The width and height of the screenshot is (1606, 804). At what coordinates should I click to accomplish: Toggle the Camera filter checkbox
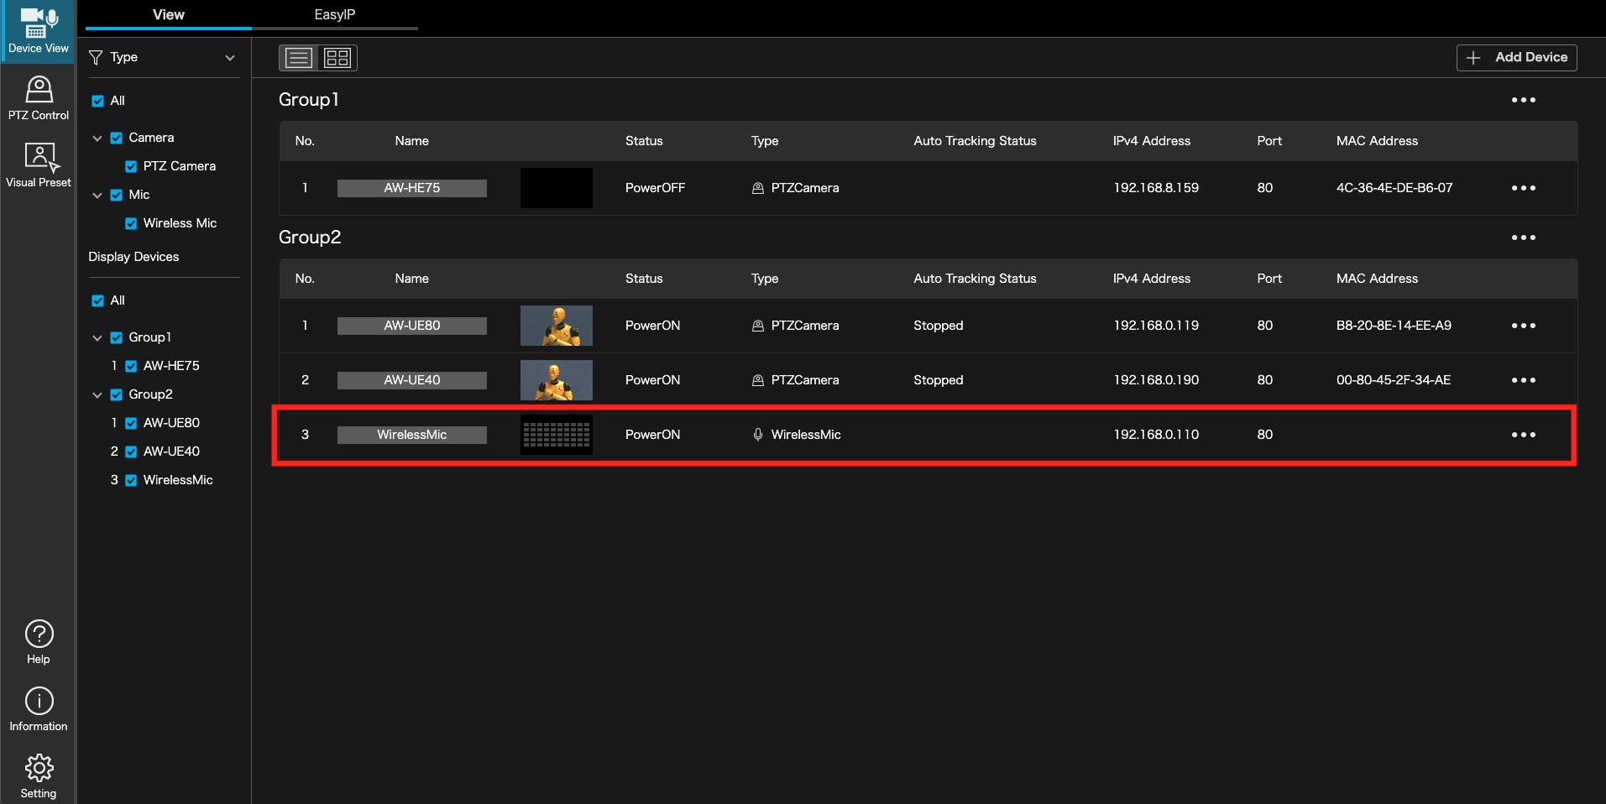click(116, 138)
